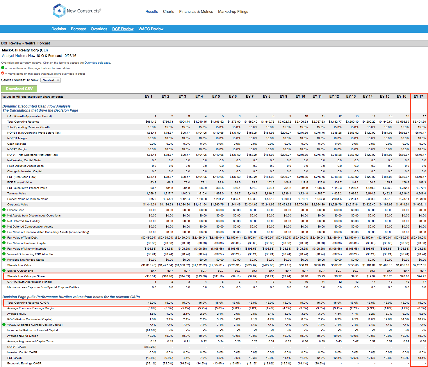The height and width of the screenshot is (367, 428).
Task: Switch to the Forecast tab
Action: tap(79, 29)
